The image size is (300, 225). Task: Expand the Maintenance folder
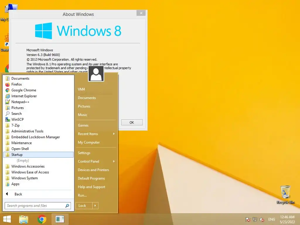tap(38, 143)
